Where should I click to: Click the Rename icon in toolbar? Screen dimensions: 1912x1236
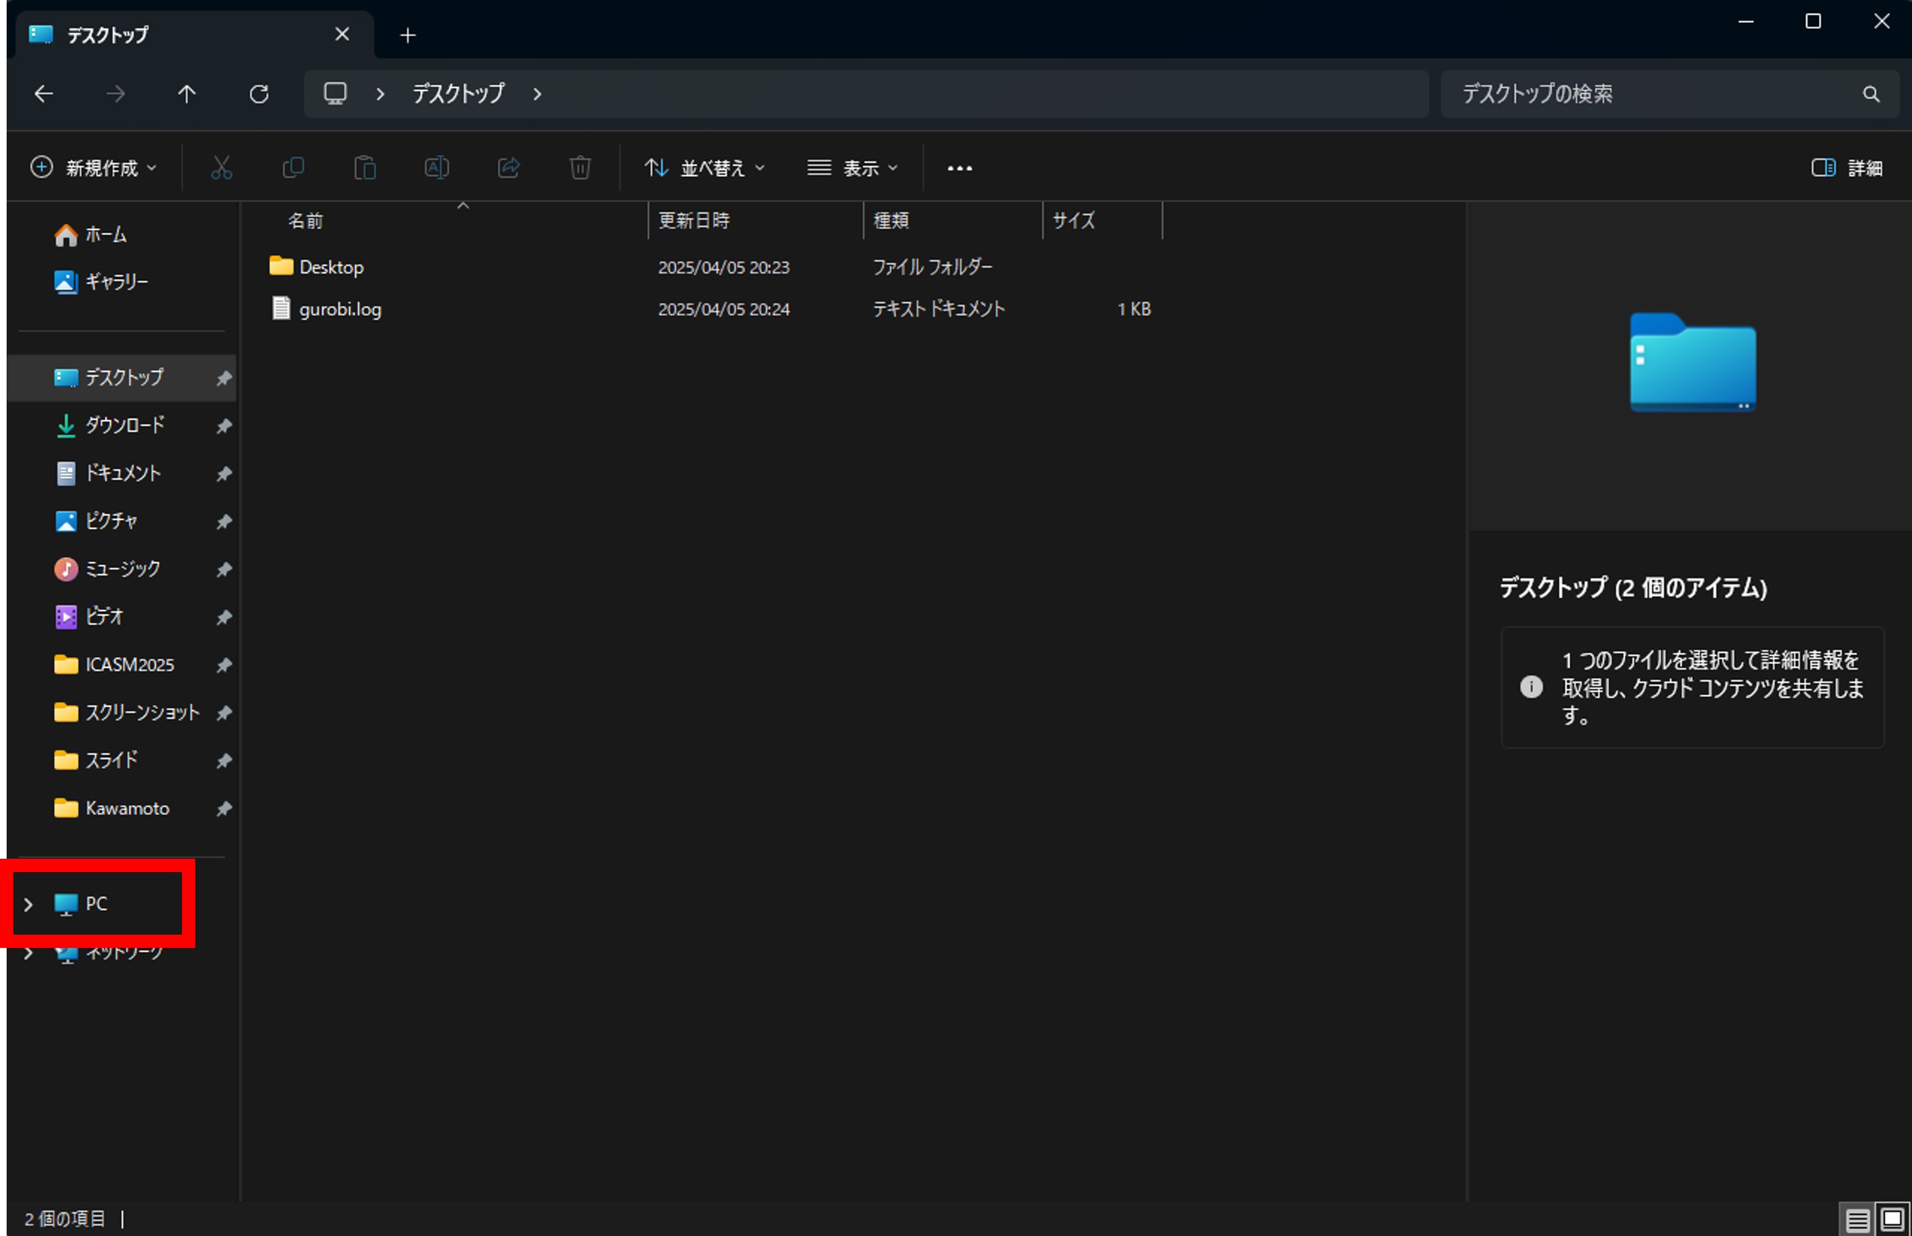[436, 168]
